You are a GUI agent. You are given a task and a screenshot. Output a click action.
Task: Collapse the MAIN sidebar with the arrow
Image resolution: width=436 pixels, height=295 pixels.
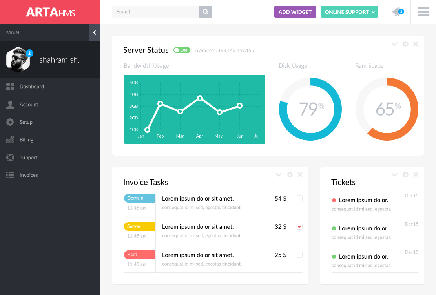[x=95, y=33]
